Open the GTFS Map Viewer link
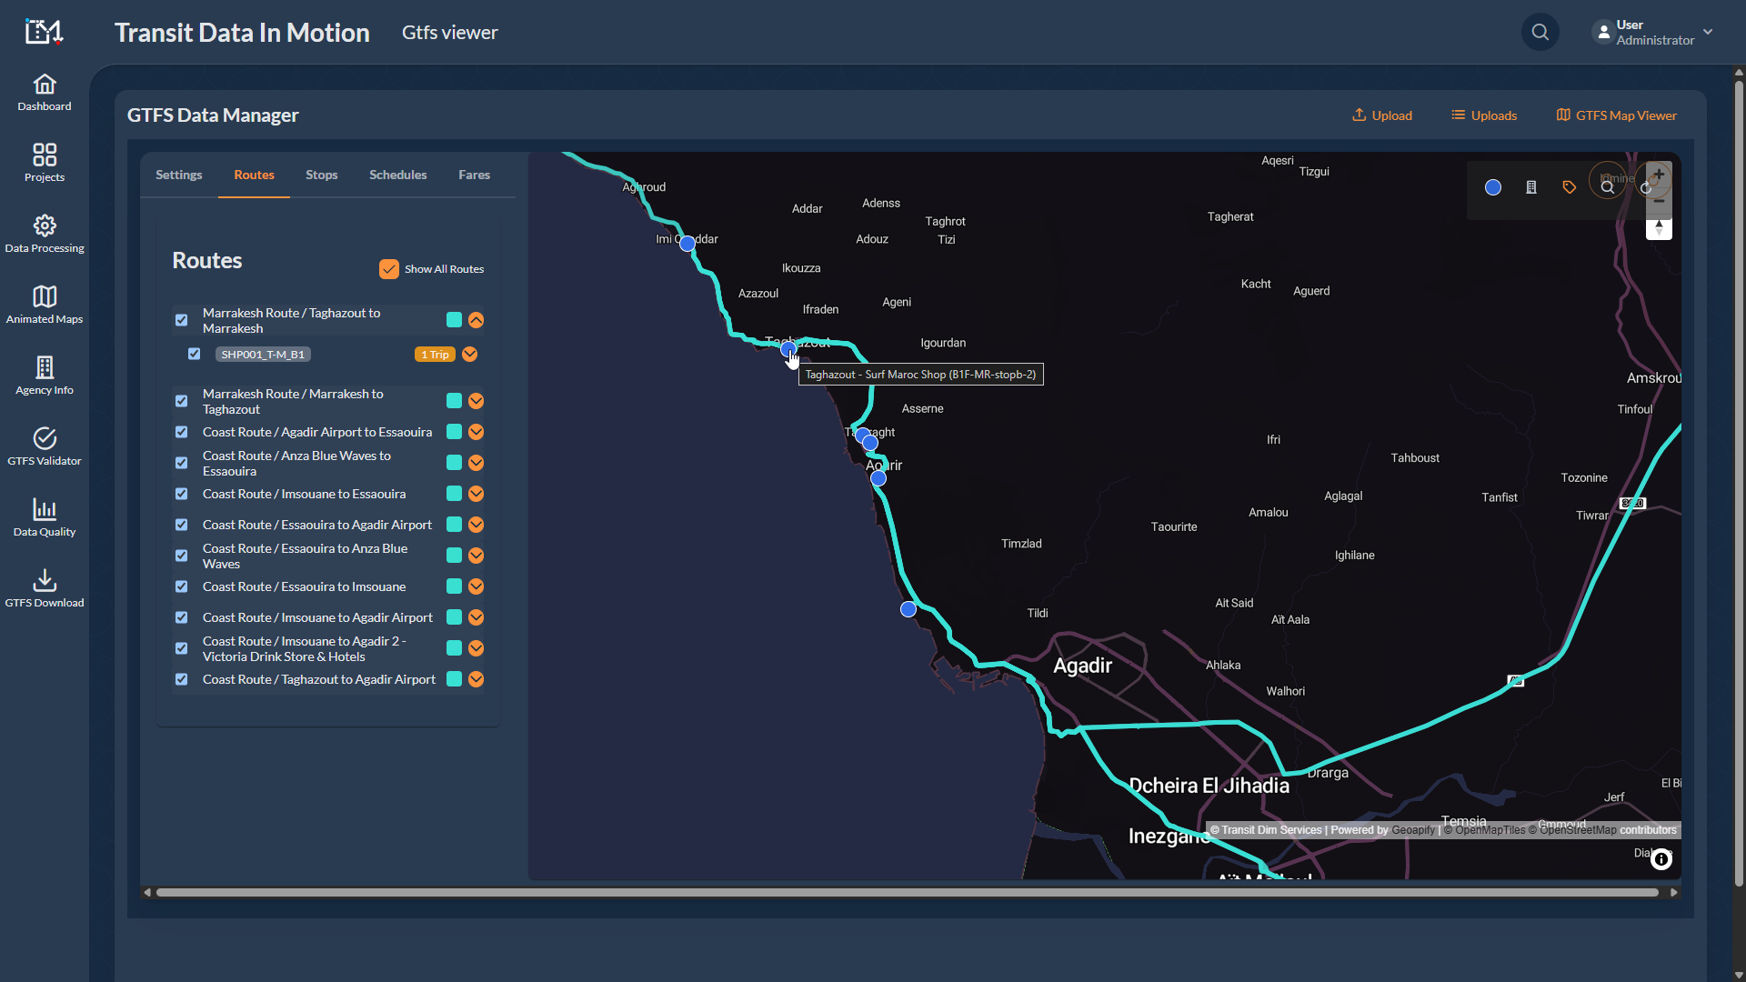Image resolution: width=1746 pixels, height=982 pixels. [1616, 115]
